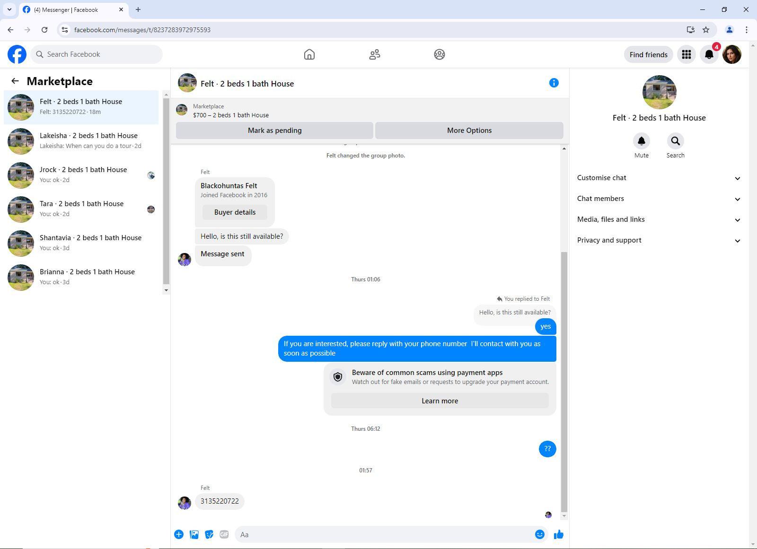Click Felt's avatar beside the phone number

pyautogui.click(x=185, y=503)
